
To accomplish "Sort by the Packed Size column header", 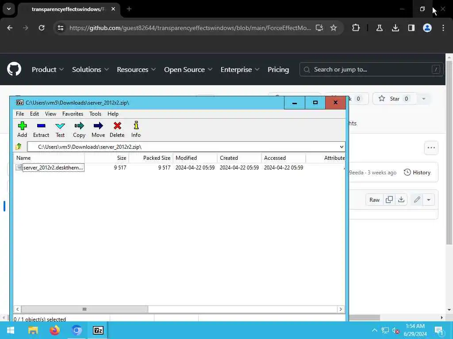I will point(151,158).
